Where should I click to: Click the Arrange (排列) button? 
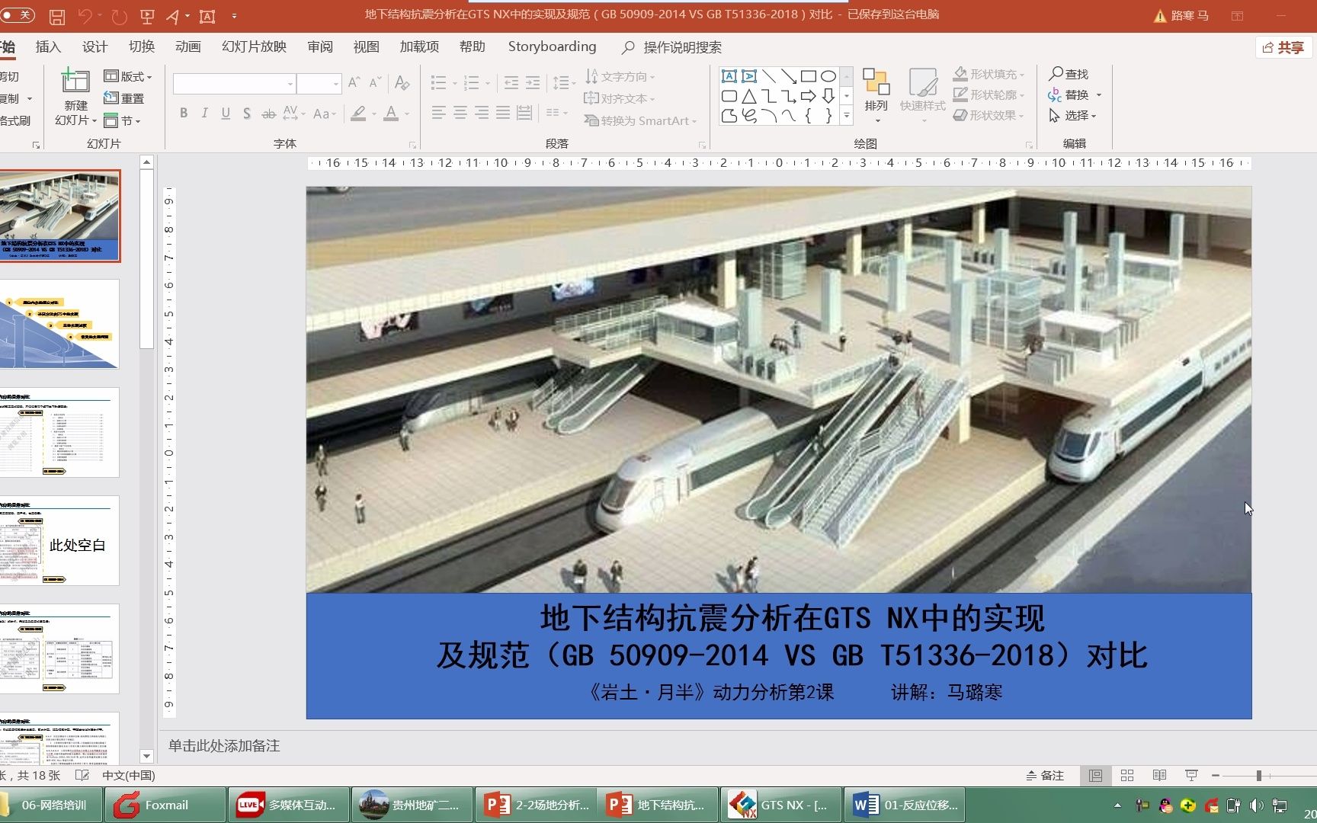click(876, 95)
